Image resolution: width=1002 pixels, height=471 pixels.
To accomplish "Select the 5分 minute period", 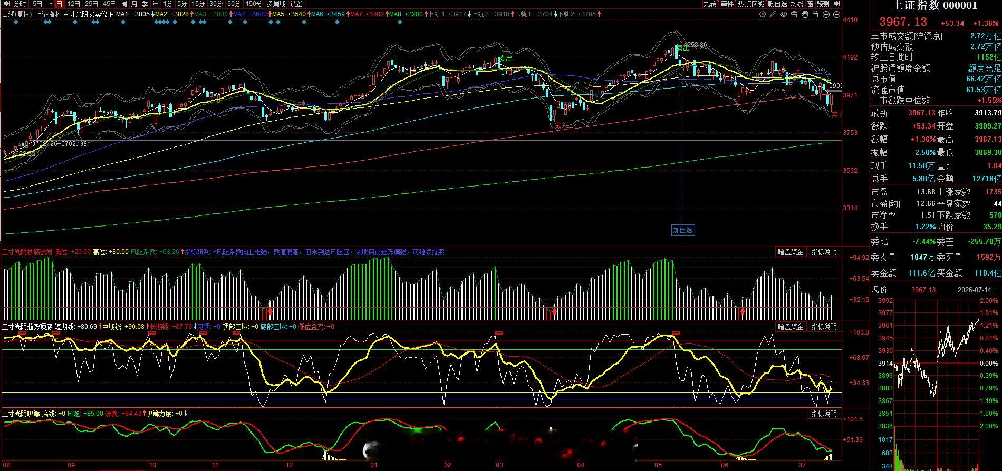I will pyautogui.click(x=182, y=4).
